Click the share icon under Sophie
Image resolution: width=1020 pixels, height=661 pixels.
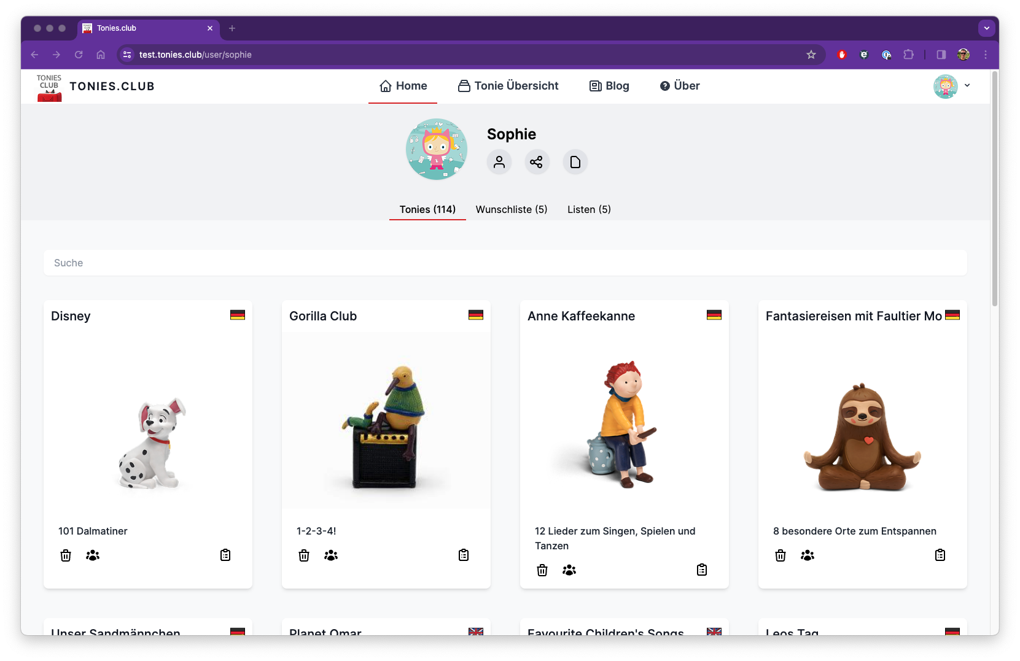click(x=537, y=162)
